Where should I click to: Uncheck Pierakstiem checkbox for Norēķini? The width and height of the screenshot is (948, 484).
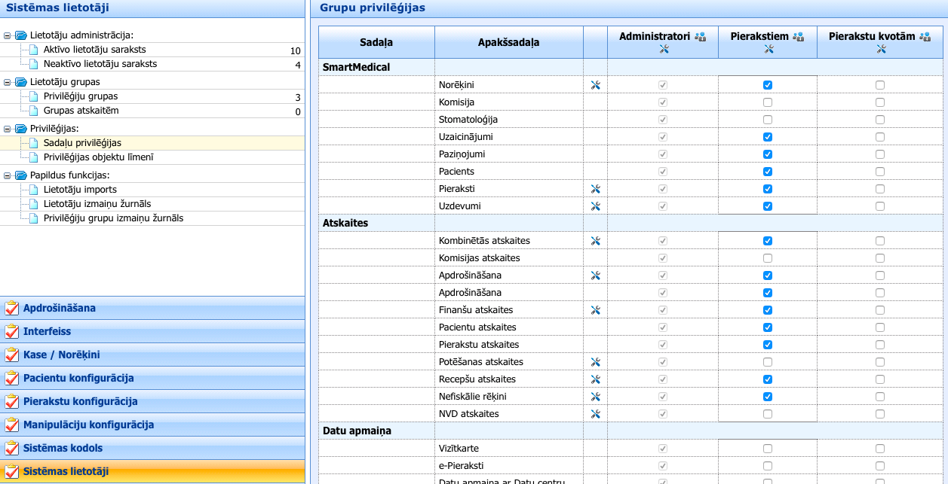click(768, 85)
